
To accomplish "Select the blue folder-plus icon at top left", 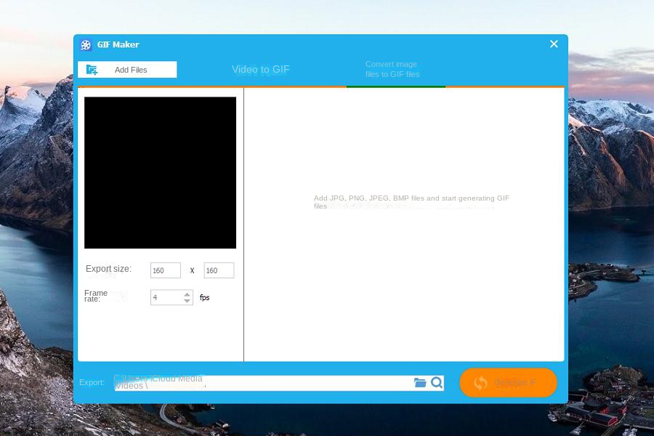I will (92, 69).
